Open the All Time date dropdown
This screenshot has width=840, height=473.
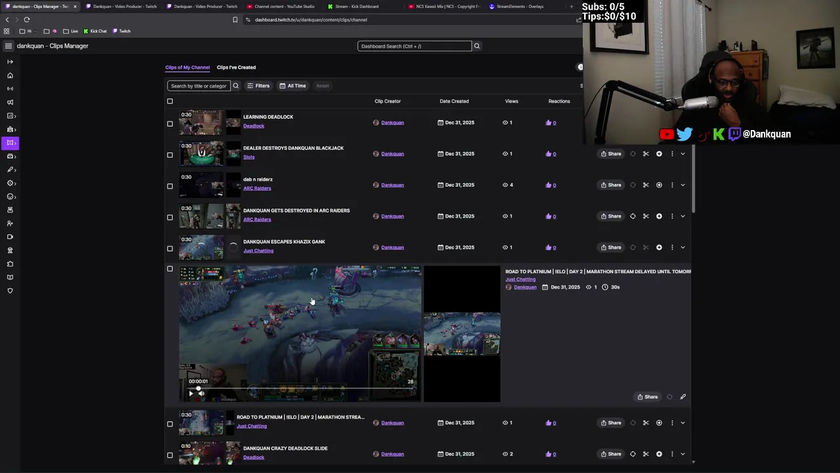tap(293, 86)
